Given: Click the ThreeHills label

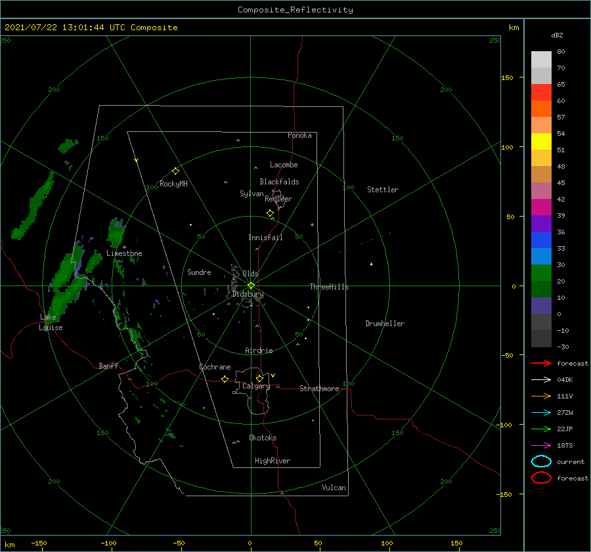Looking at the screenshot, I should (329, 287).
